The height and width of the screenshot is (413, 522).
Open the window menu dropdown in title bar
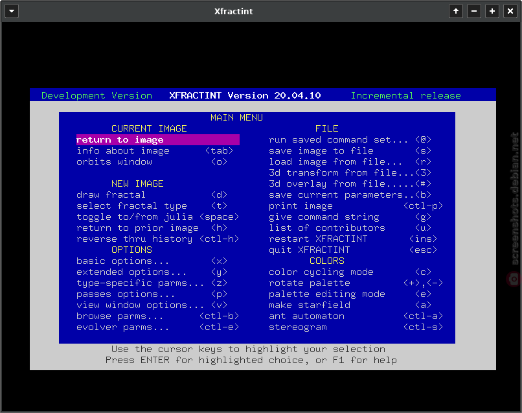point(12,11)
